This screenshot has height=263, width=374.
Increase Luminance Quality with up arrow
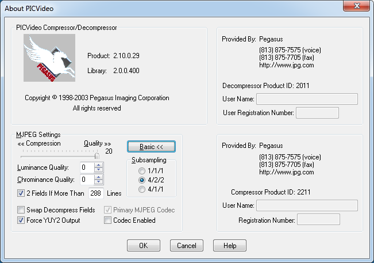98,165
